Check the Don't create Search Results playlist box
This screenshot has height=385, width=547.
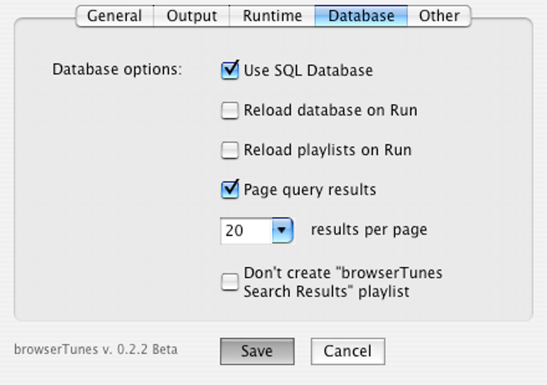click(x=230, y=282)
